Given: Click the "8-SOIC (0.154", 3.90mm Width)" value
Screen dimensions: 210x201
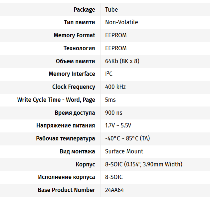Looking at the screenshot, I should pyautogui.click(x=144, y=164).
